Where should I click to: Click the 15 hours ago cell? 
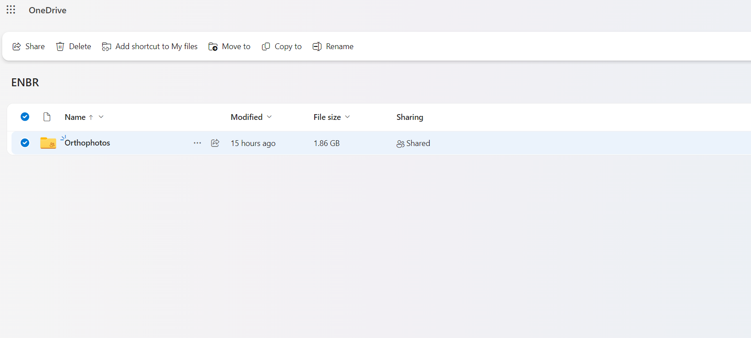pos(253,143)
